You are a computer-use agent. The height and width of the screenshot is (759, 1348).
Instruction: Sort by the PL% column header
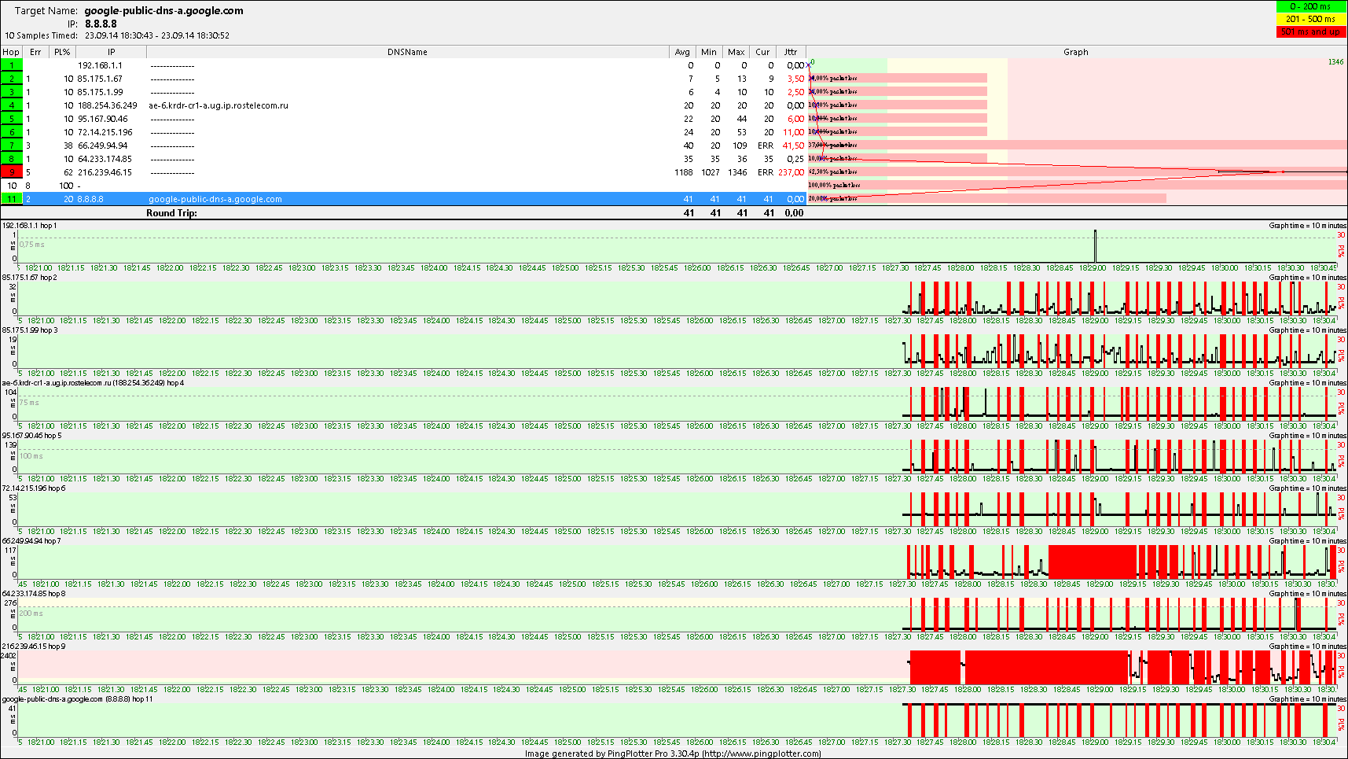point(62,52)
